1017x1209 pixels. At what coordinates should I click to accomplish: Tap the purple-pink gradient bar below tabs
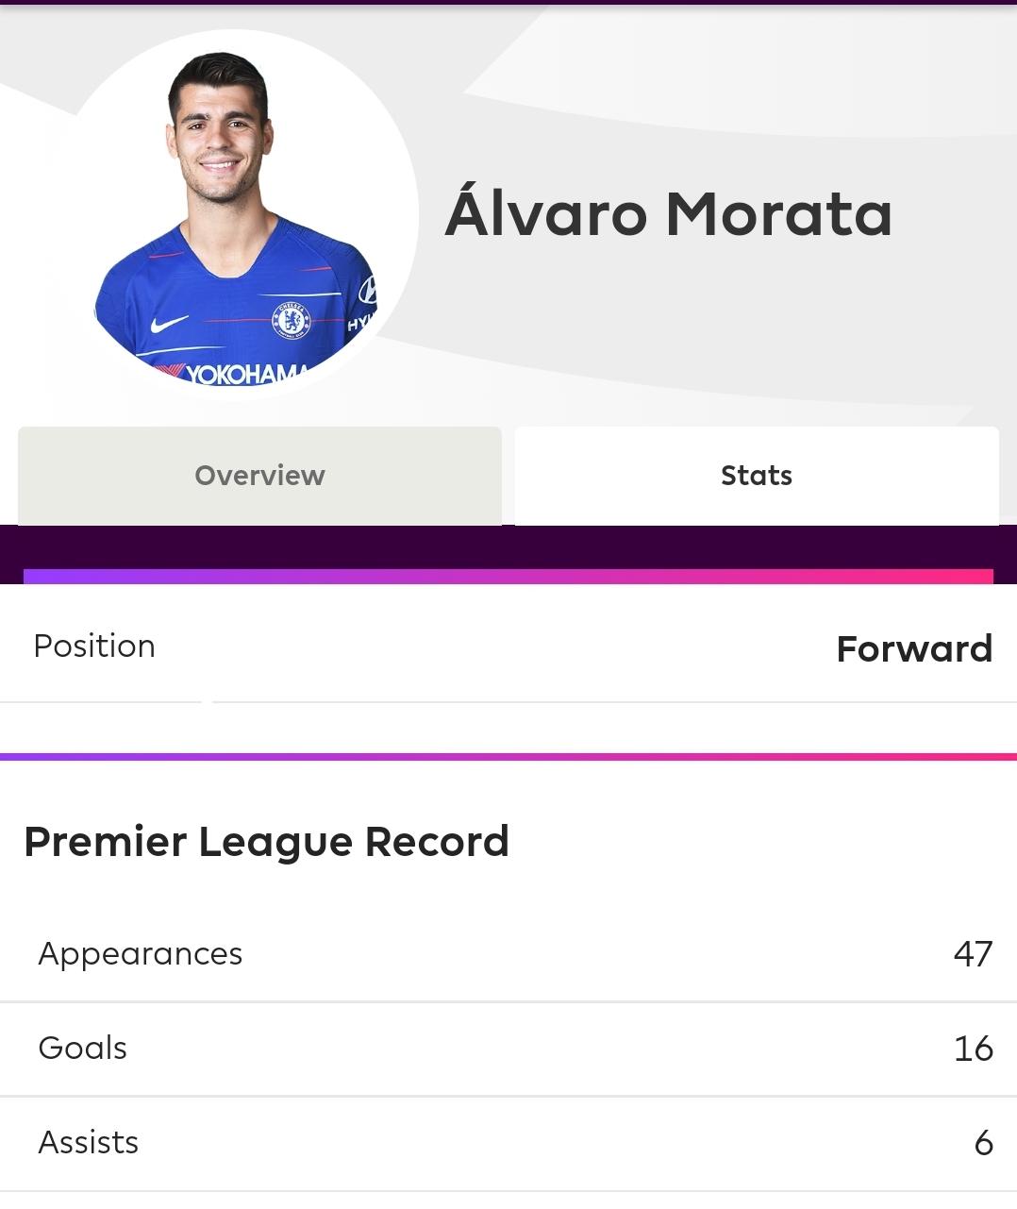pyautogui.click(x=508, y=577)
